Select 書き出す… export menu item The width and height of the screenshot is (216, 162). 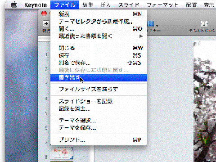coord(99,78)
